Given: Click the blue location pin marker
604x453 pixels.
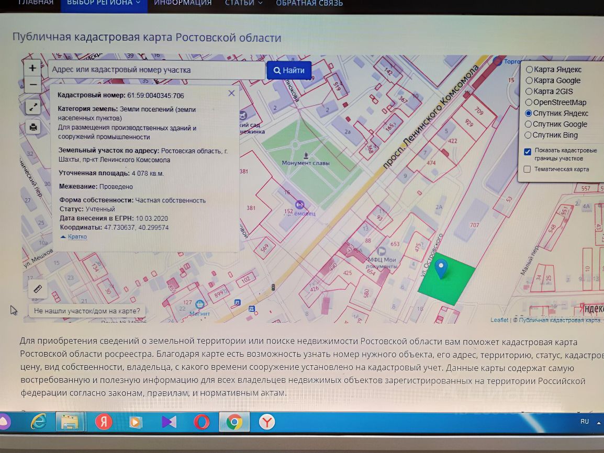Looking at the screenshot, I should pyautogui.click(x=441, y=268).
